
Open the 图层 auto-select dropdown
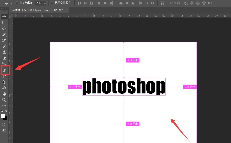pyautogui.click(x=41, y=3)
